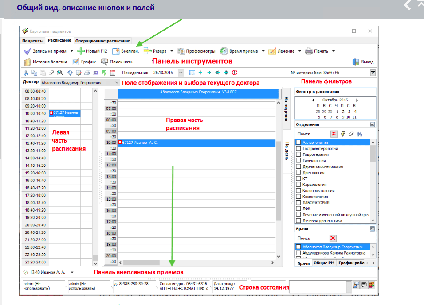The image size is (424, 305).
Task: Click the greyed paste clipboard icon
Action: pyautogui.click(x=43, y=73)
